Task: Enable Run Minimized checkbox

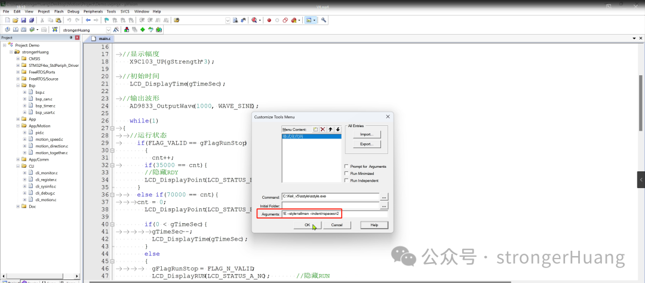Action: 347,173
